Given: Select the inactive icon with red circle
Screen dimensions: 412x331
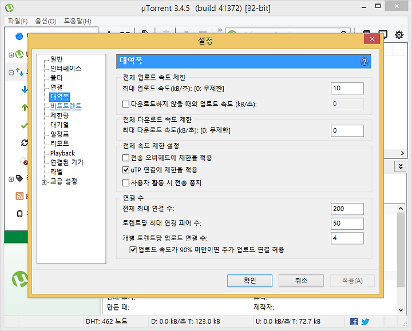Looking at the screenshot, I should click(24, 161).
